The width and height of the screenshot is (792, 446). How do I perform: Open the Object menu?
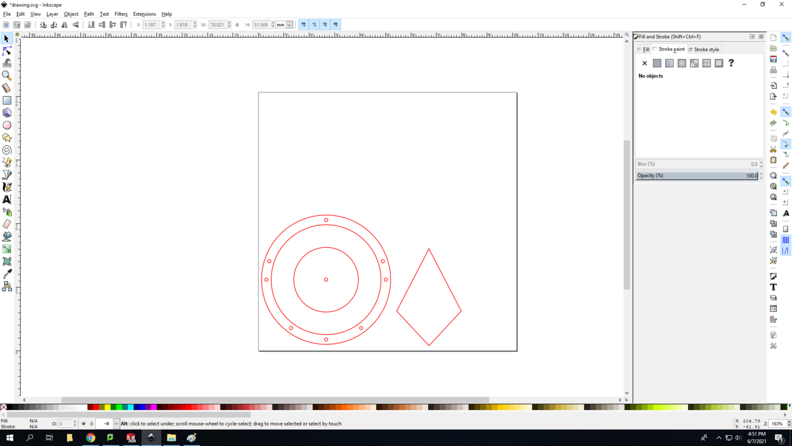71,14
